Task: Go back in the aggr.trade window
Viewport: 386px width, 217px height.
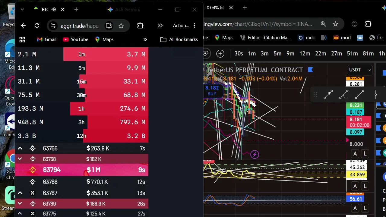Action: [x=23, y=26]
